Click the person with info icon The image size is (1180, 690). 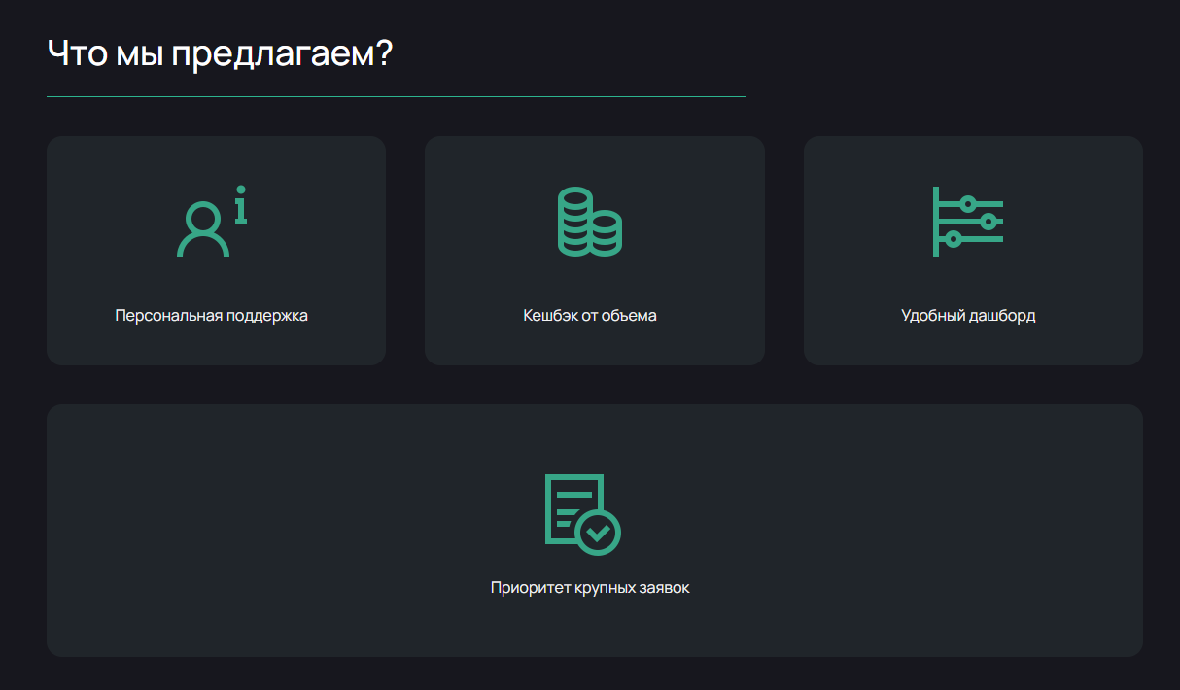[x=212, y=221]
